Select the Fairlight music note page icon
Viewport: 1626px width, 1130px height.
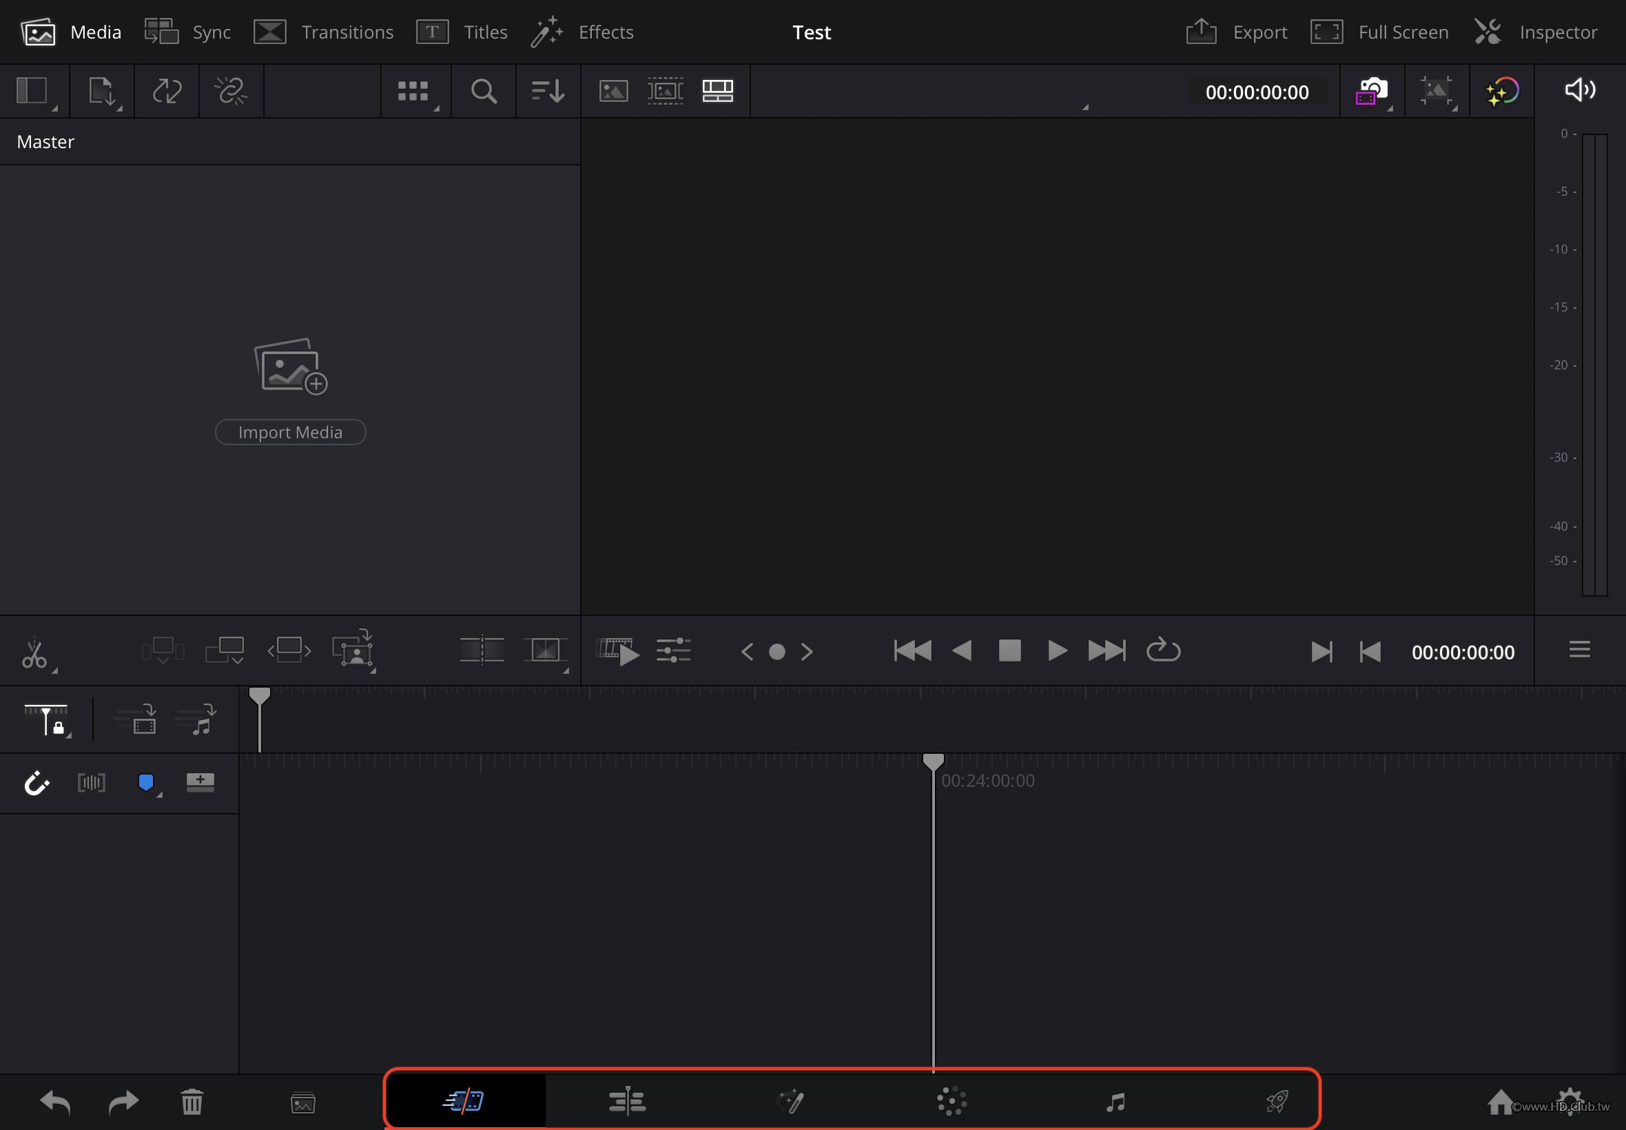pyautogui.click(x=1115, y=1102)
